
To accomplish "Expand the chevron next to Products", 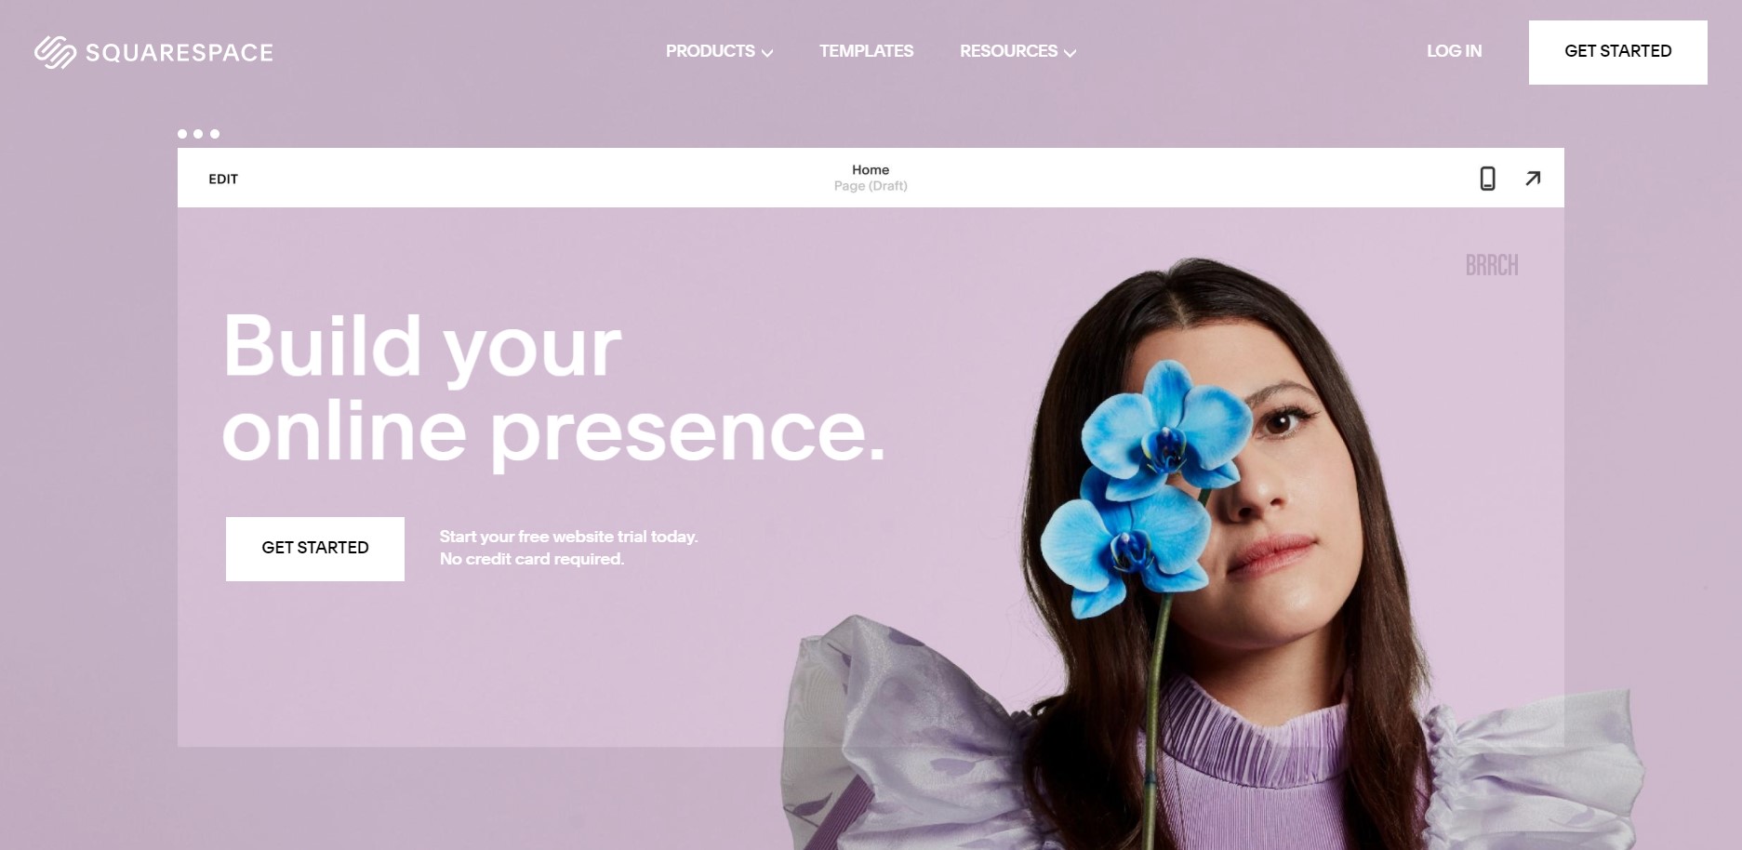I will [767, 53].
